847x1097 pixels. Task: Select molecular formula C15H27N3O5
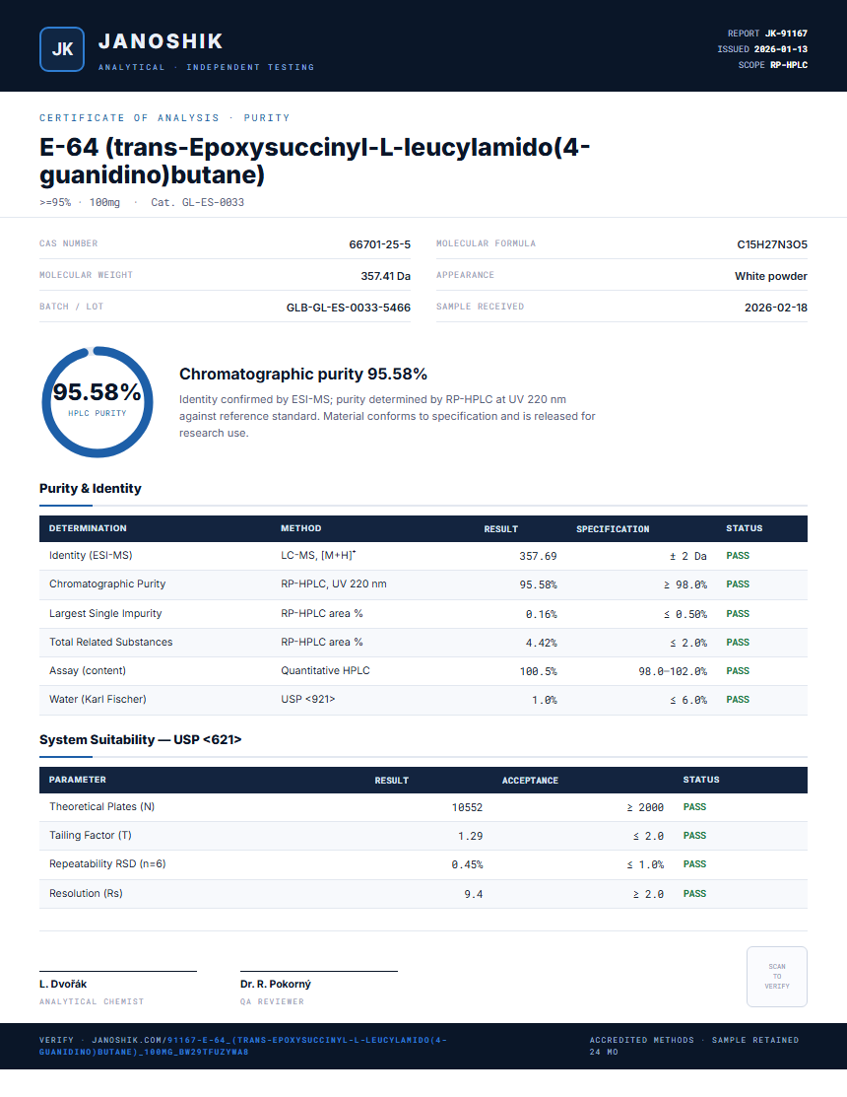tap(772, 244)
